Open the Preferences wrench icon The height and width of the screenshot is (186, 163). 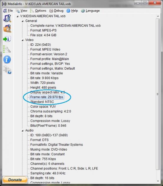(7, 49)
